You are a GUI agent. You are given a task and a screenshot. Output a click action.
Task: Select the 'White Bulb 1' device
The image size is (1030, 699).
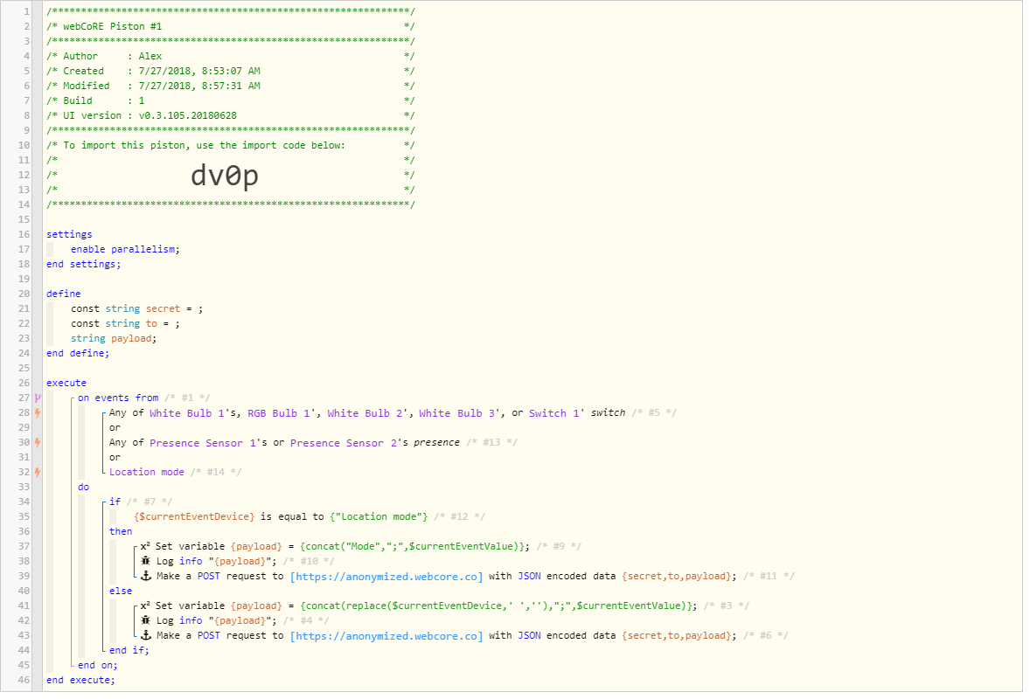tap(186, 412)
